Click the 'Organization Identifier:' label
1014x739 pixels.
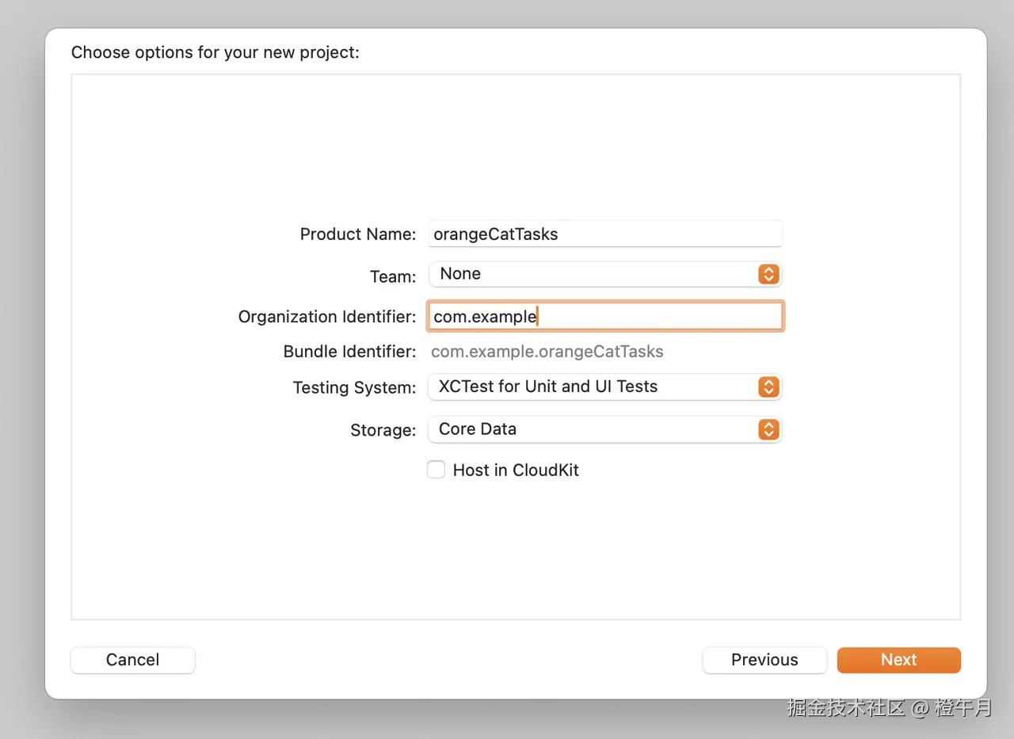tap(326, 317)
